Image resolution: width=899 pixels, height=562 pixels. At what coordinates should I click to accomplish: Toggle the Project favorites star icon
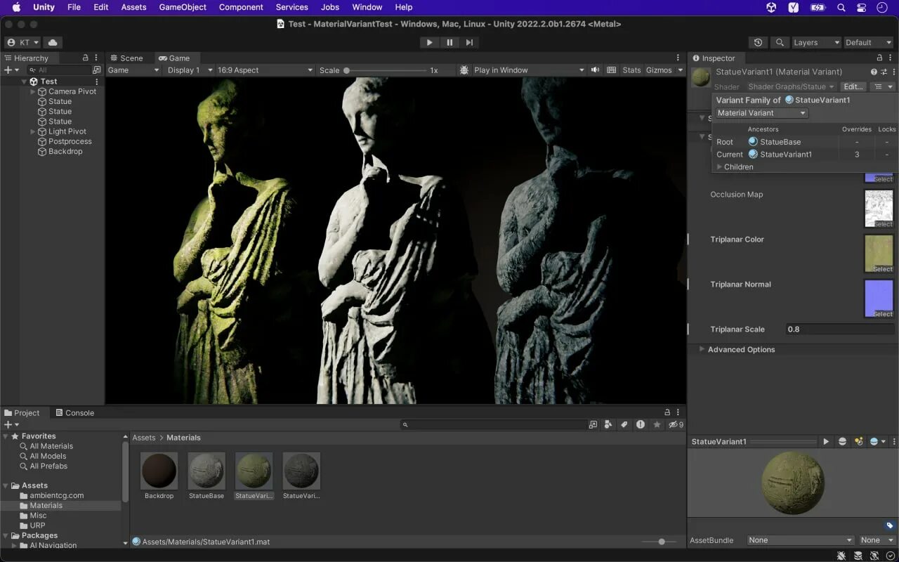pos(657,425)
